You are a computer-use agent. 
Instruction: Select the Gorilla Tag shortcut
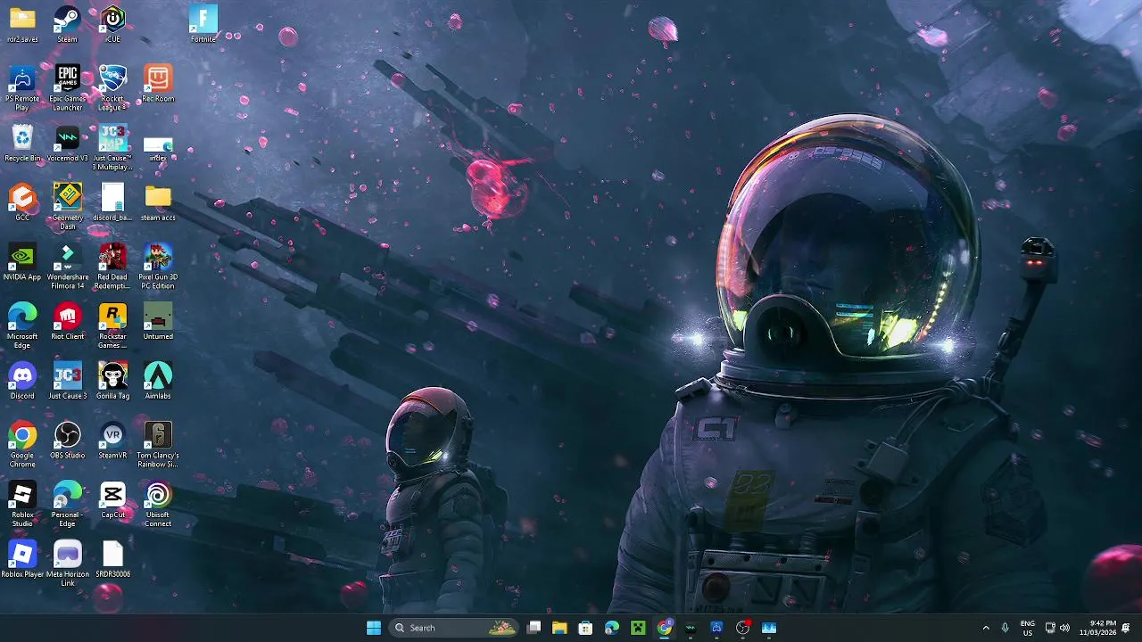(x=112, y=381)
